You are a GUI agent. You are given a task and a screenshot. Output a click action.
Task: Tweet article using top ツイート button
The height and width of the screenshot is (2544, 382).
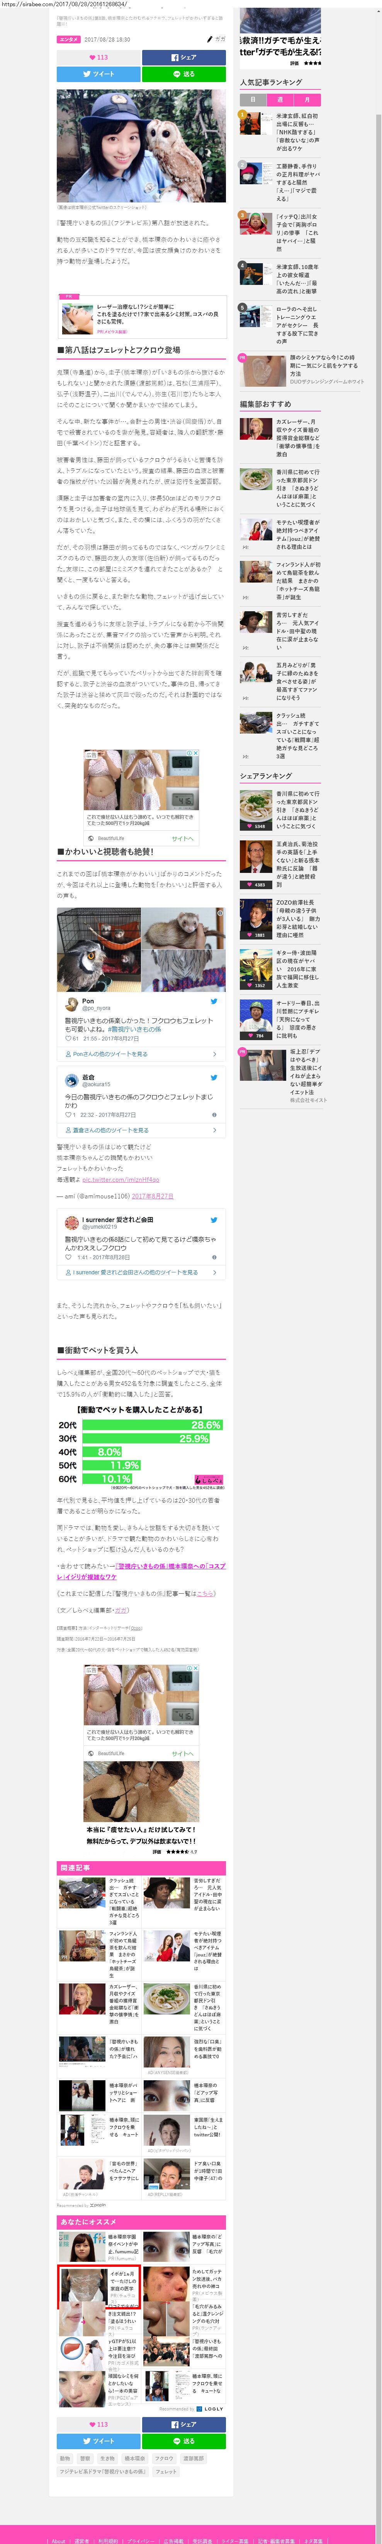click(98, 74)
